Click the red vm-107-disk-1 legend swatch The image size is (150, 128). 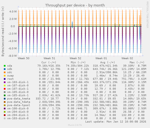click(5, 89)
